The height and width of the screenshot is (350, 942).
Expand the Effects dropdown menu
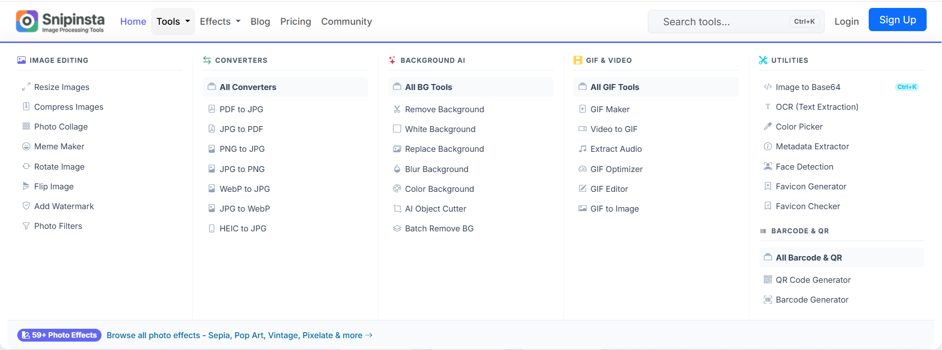coord(220,21)
